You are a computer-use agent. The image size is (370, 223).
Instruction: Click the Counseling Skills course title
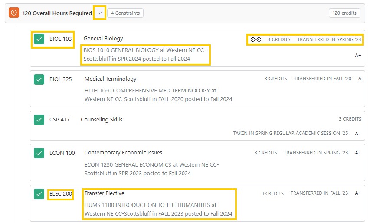click(102, 120)
